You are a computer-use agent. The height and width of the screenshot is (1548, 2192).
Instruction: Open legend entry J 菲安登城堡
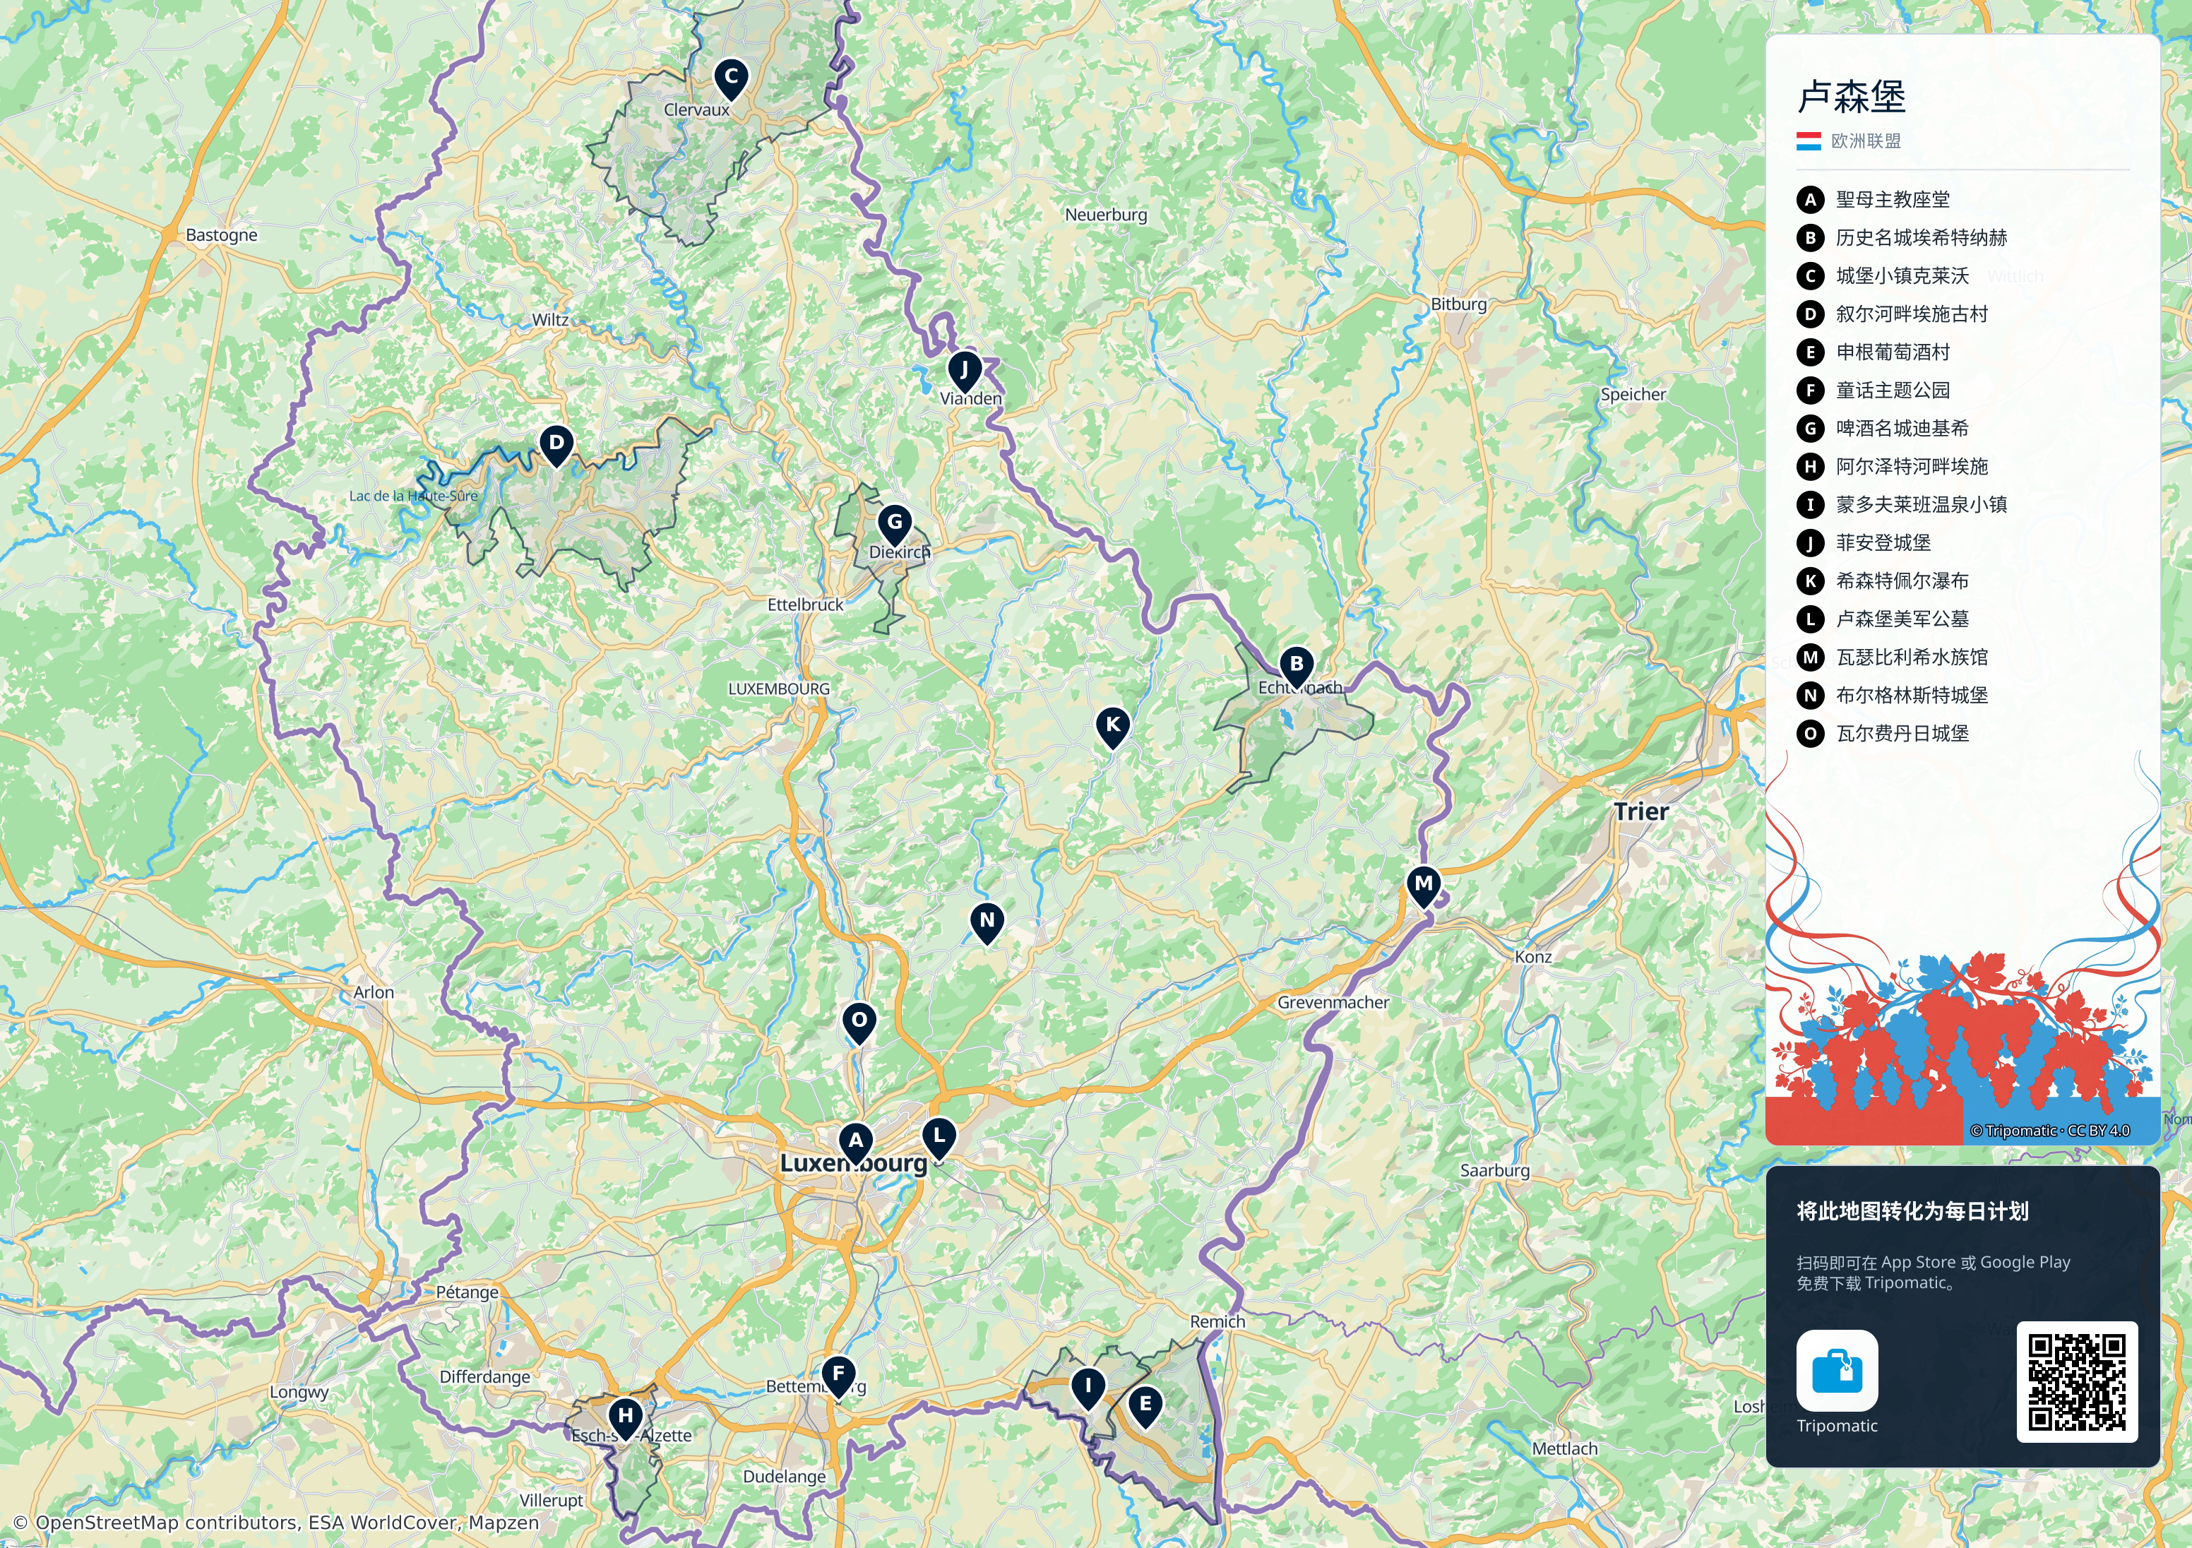1864,542
